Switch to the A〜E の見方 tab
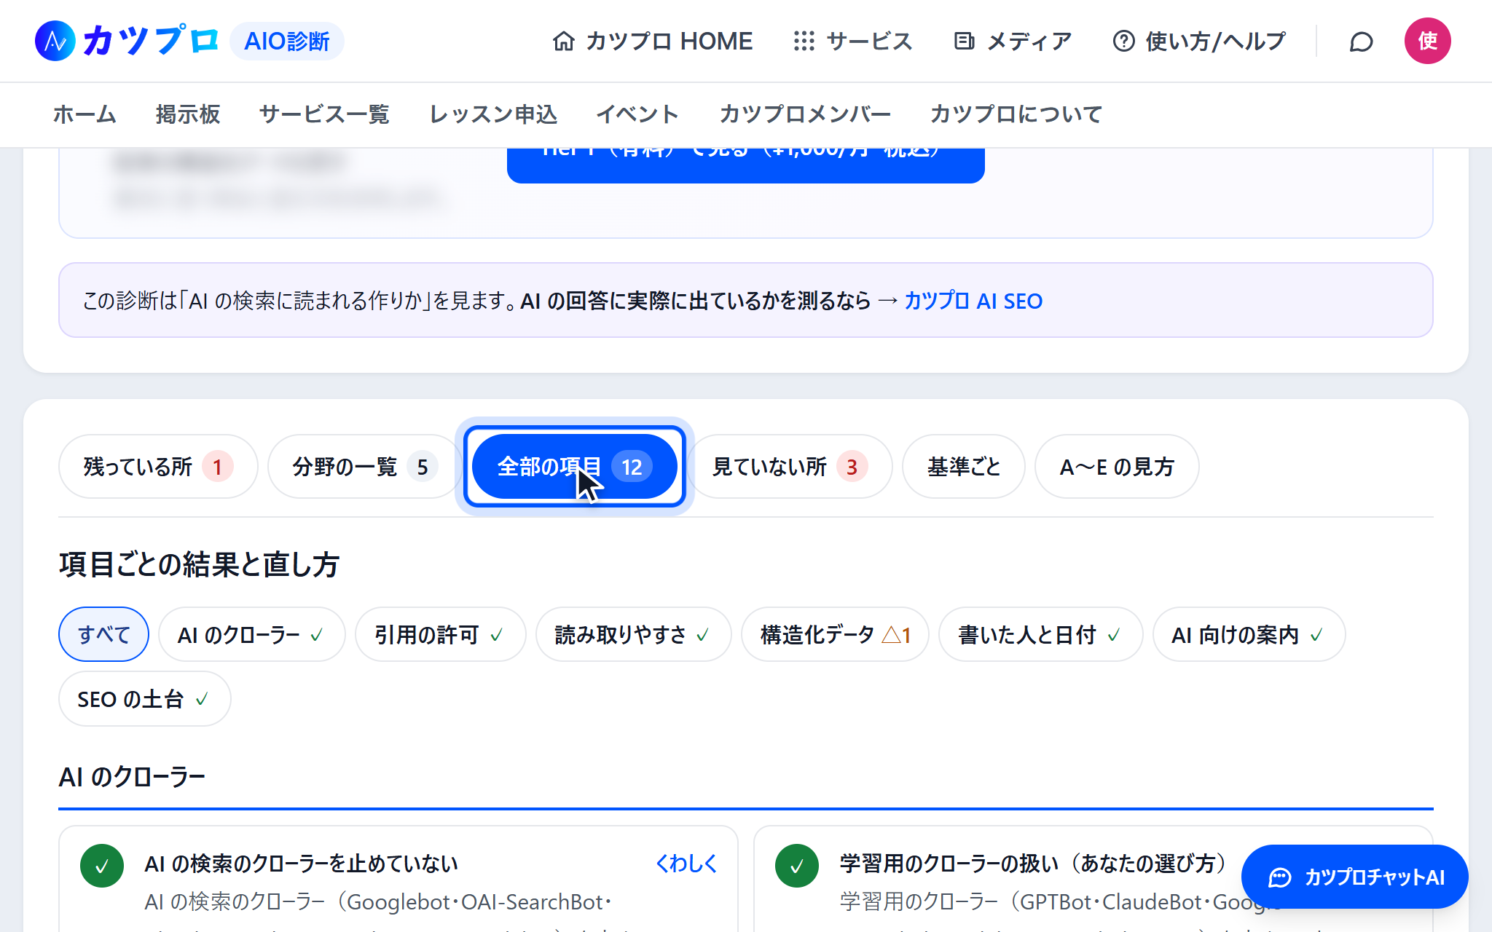 [1117, 467]
